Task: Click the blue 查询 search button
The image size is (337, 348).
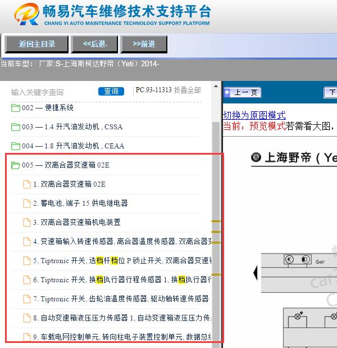Action: click(x=111, y=91)
